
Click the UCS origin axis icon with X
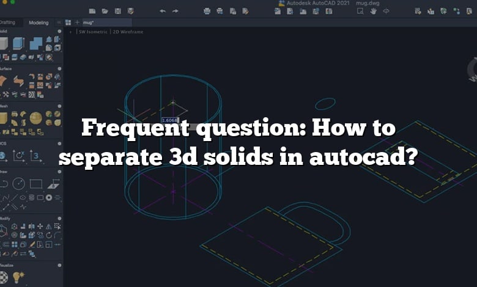coord(18,156)
